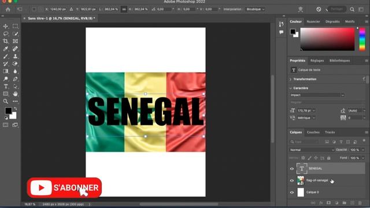
Task: Switch to the Bibliothèques tab
Action: [339, 61]
